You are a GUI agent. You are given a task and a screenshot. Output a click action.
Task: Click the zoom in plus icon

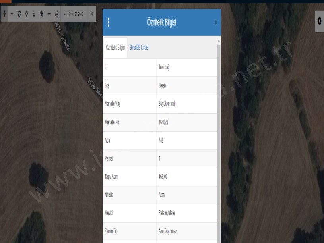point(4,14)
